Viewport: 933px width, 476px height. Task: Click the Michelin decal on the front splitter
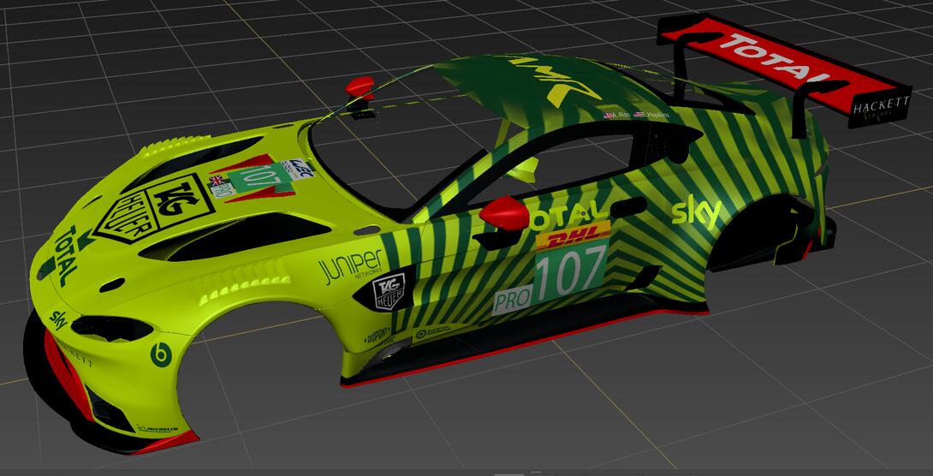pos(157,428)
